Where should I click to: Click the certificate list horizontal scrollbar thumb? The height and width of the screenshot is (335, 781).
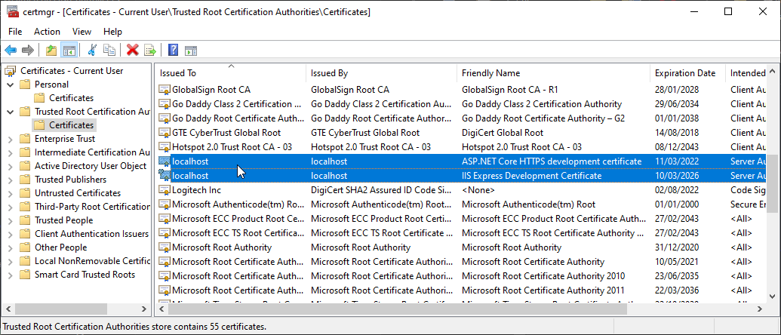398,309
